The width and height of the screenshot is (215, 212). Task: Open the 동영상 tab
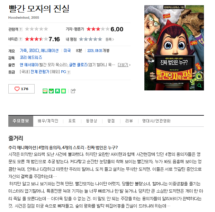(x=91, y=121)
